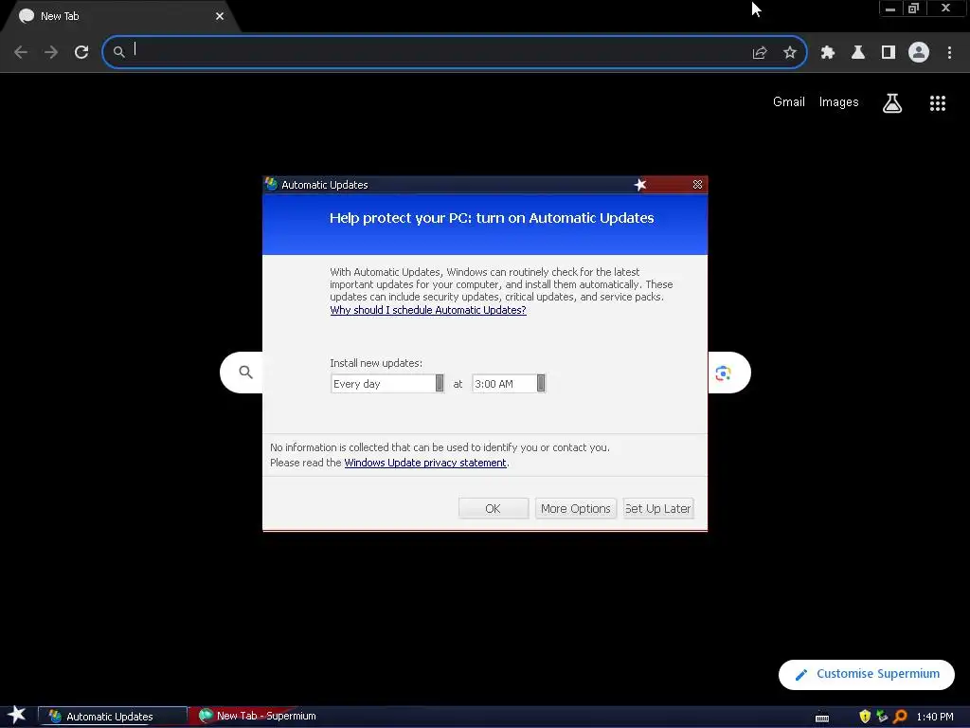
Task: Click Customise Supermium button
Action: pyautogui.click(x=866, y=674)
